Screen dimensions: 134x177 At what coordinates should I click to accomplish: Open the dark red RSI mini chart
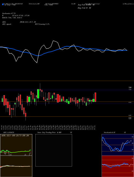click(x=118, y=166)
